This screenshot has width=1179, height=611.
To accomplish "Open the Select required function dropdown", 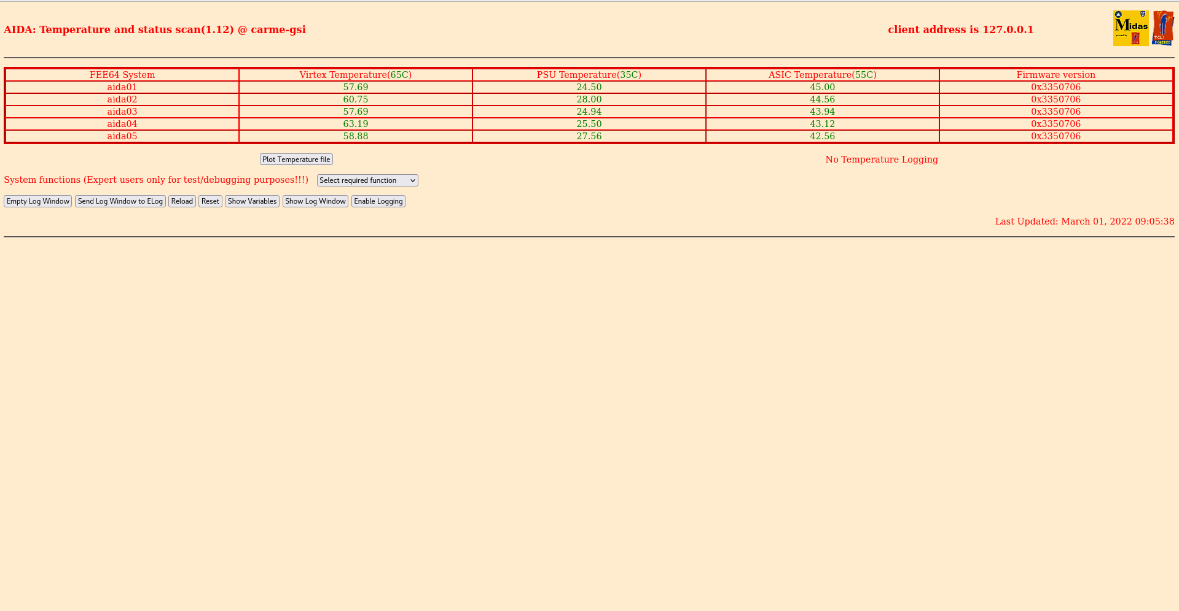I will (x=367, y=180).
